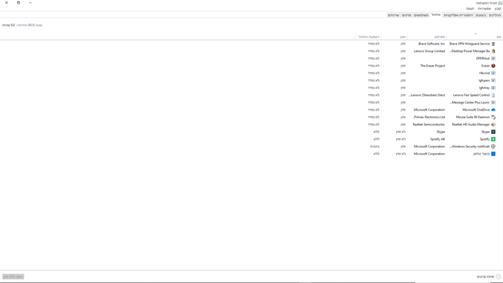The width and height of the screenshot is (503, 283).
Task: Select the Spotify name text
Action: [485, 139]
